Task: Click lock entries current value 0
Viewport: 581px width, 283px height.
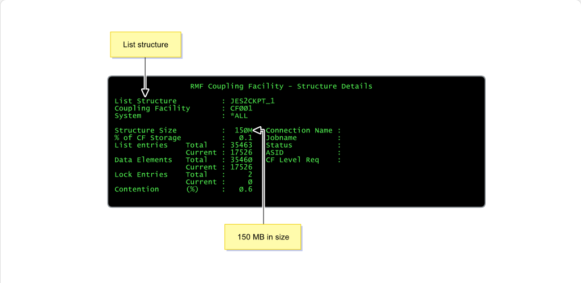Action: point(250,182)
